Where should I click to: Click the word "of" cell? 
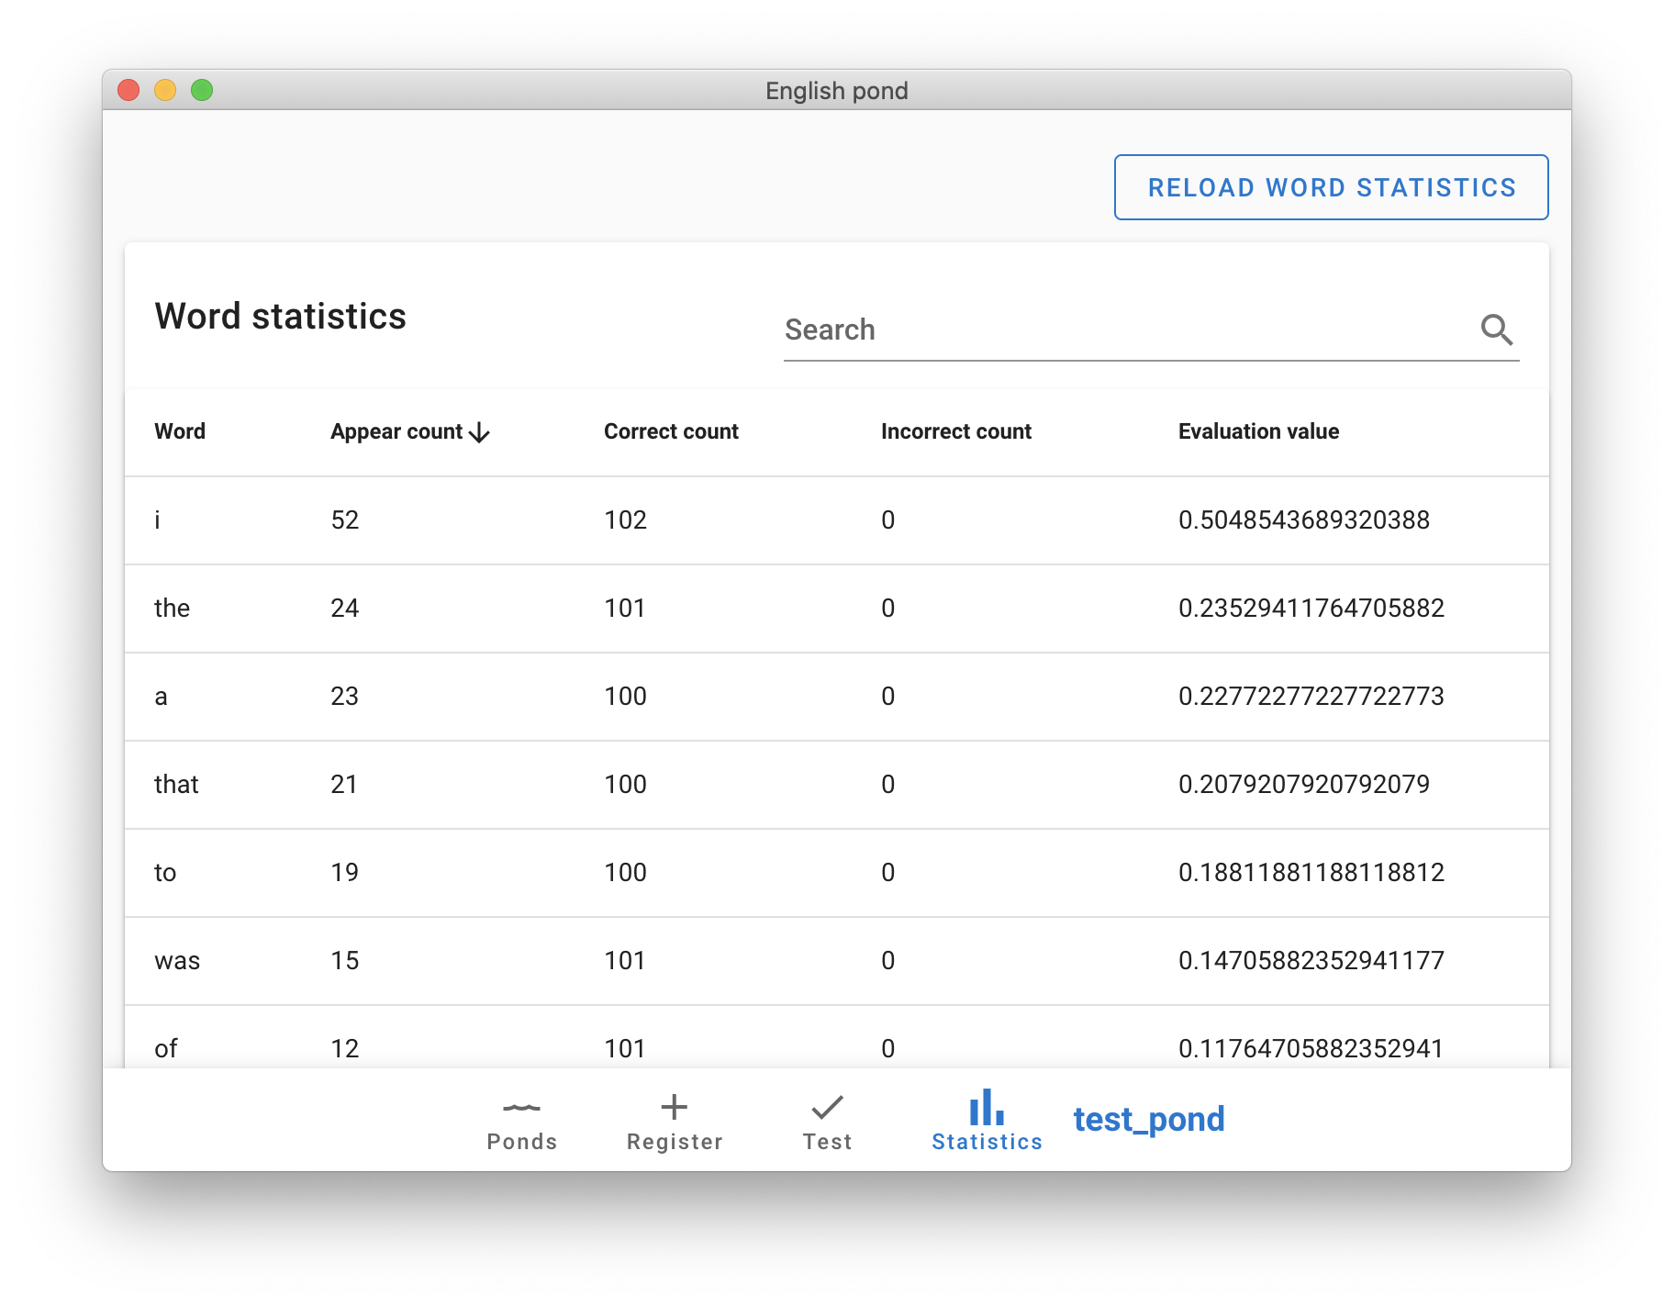click(165, 1049)
